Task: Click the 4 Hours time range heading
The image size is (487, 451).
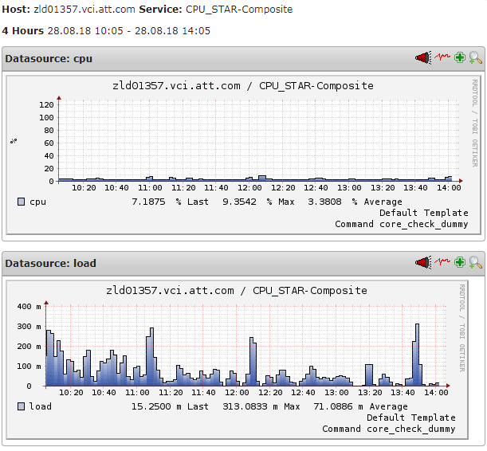Action: coord(23,31)
